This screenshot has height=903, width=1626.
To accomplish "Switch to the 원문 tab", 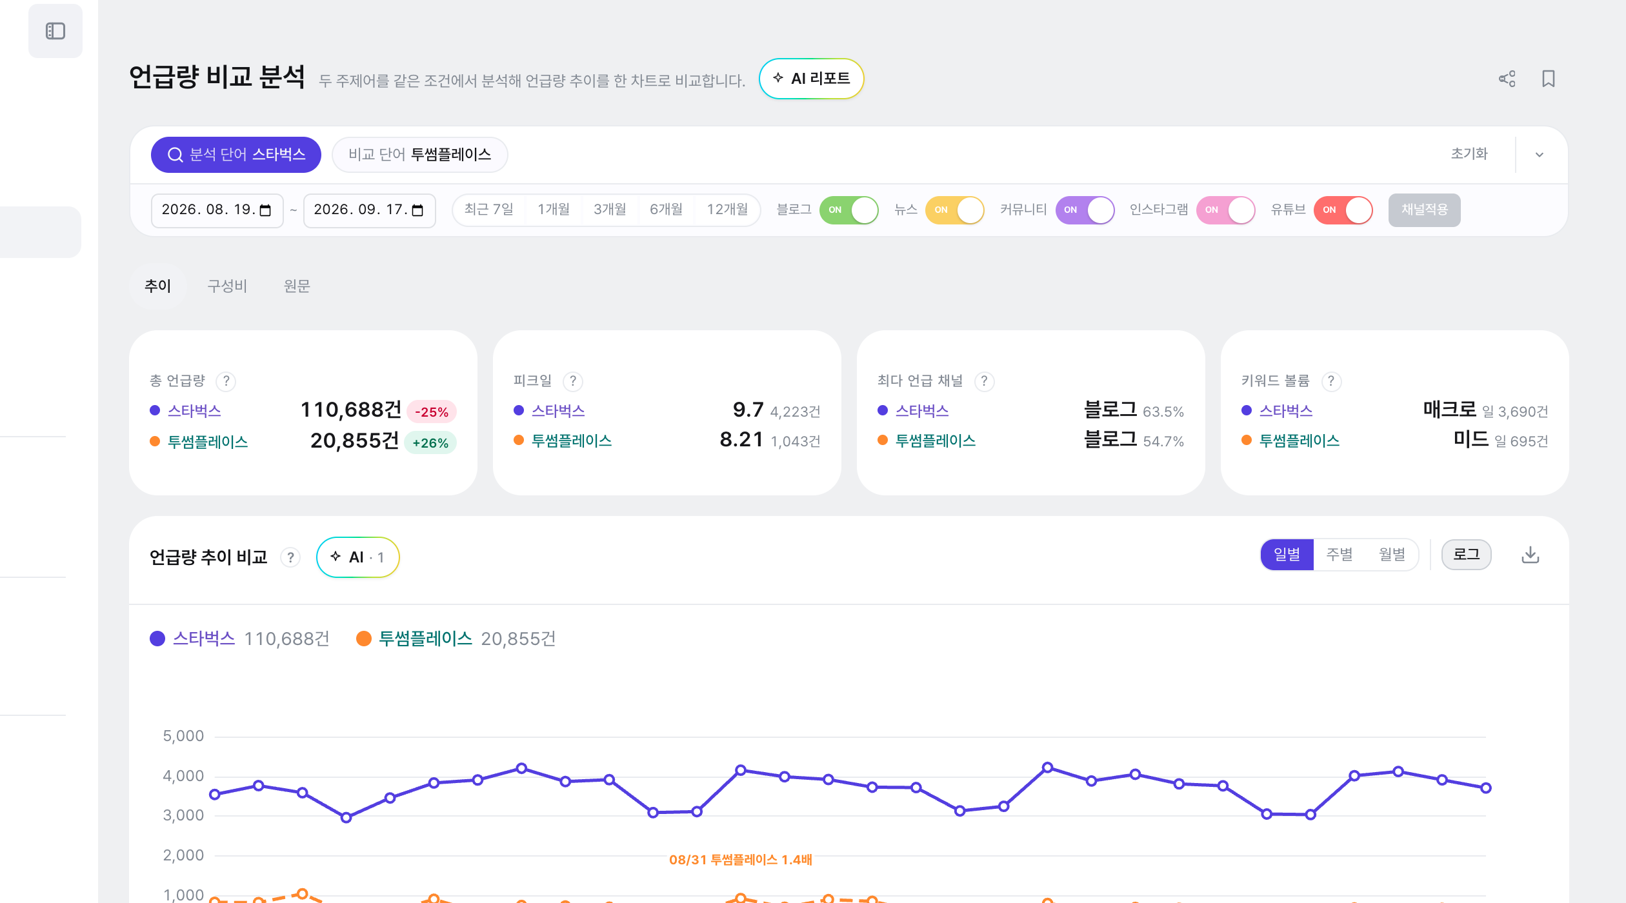I will coord(297,286).
